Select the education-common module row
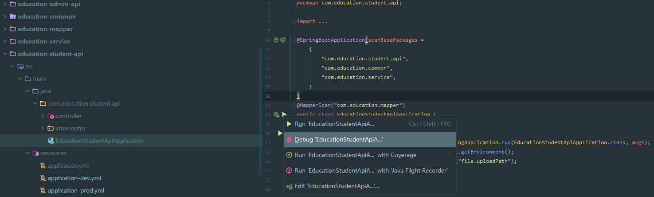The height and width of the screenshot is (197, 654). tap(131, 16)
